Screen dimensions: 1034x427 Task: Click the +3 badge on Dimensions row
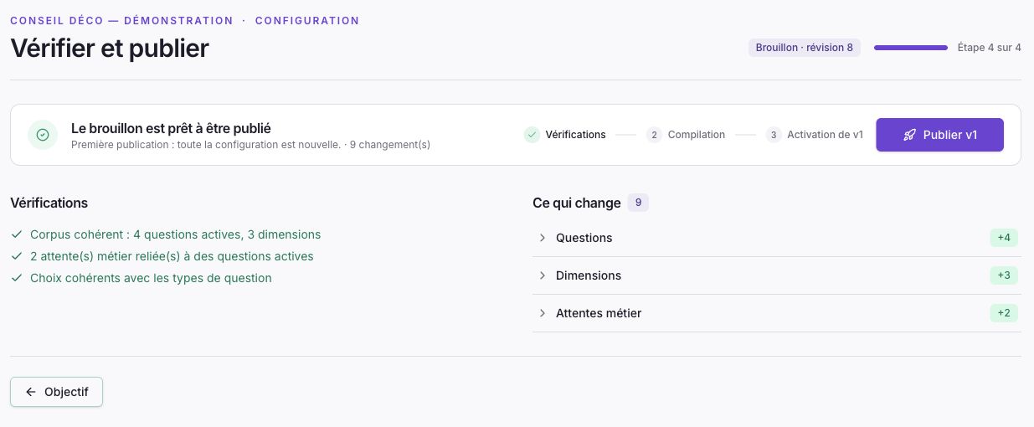coord(1004,275)
